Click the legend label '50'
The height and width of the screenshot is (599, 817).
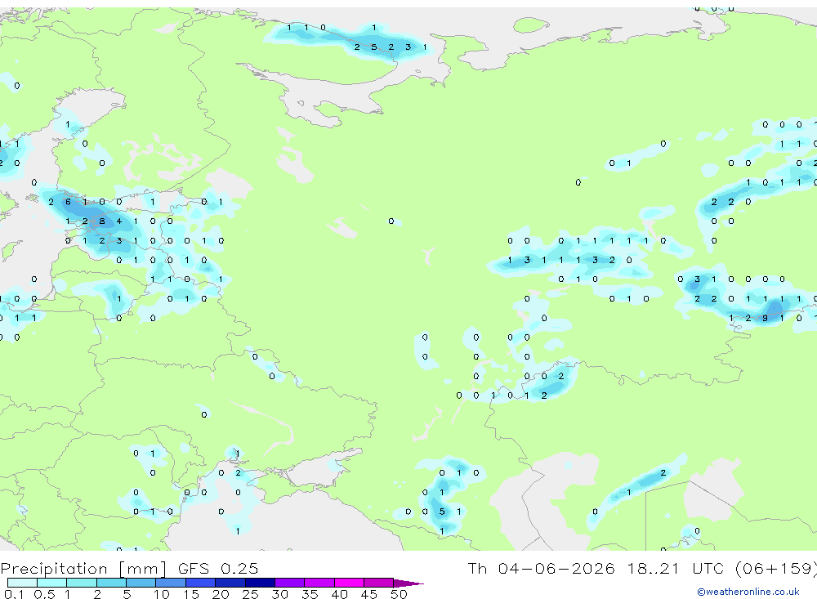(x=399, y=594)
